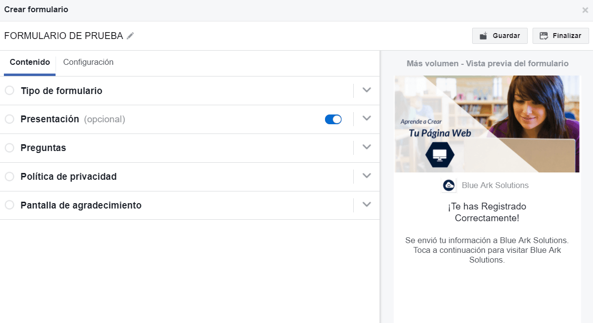The height and width of the screenshot is (323, 593).
Task: Open the Pantalla de agradecimiento section title
Action: 81,206
